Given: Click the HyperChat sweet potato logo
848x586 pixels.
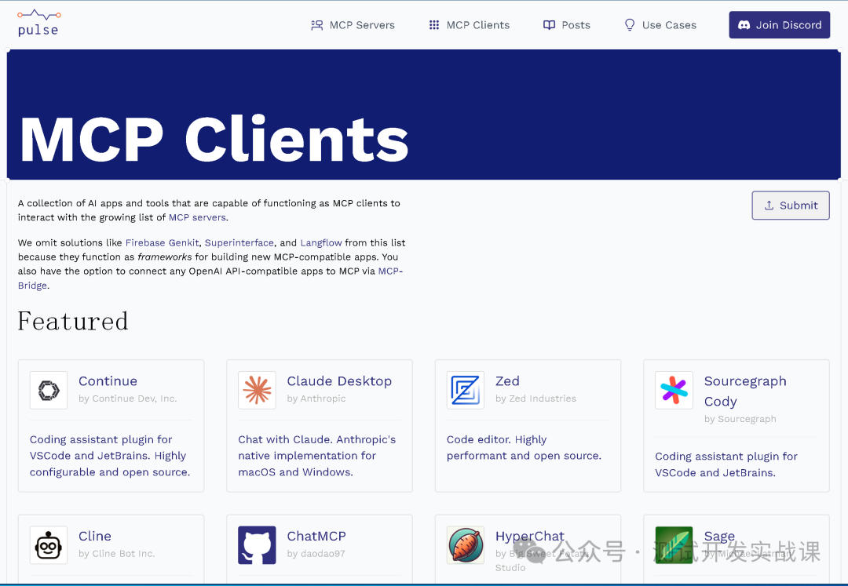Looking at the screenshot, I should click(465, 545).
